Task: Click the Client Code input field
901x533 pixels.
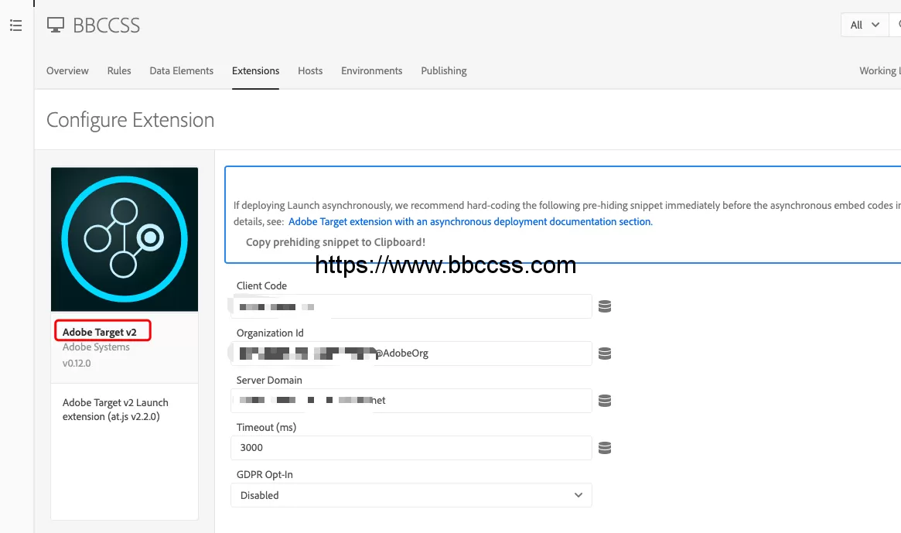Action: click(411, 306)
